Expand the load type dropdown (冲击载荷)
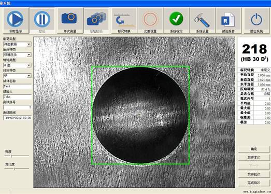271x194 pixels. pyautogui.click(x=29, y=44)
